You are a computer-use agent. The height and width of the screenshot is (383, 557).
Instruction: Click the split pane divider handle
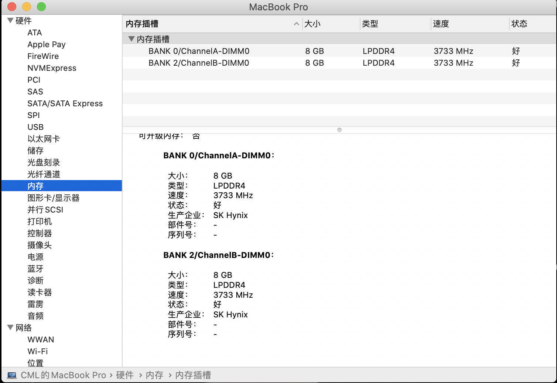click(339, 130)
